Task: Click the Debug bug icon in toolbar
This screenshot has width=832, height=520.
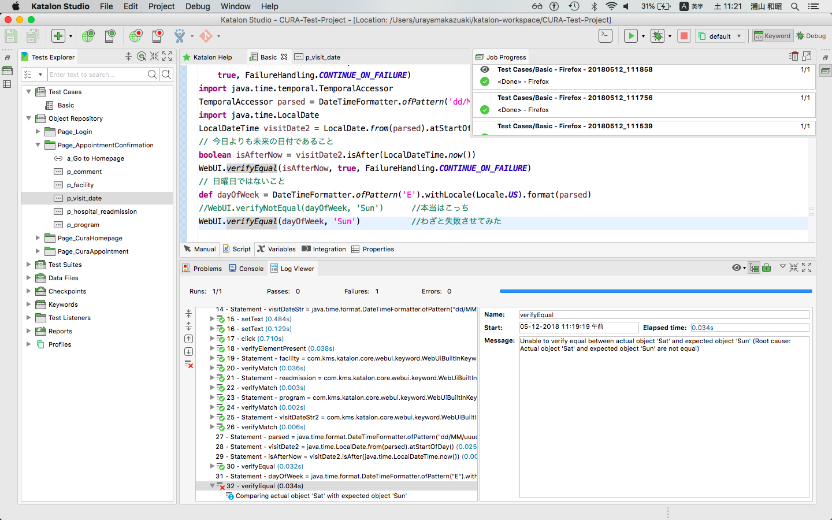Action: coord(657,36)
